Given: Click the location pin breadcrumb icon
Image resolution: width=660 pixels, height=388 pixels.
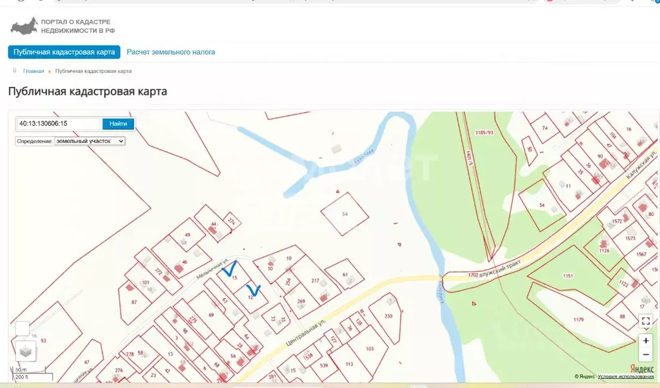Looking at the screenshot, I should (14, 71).
